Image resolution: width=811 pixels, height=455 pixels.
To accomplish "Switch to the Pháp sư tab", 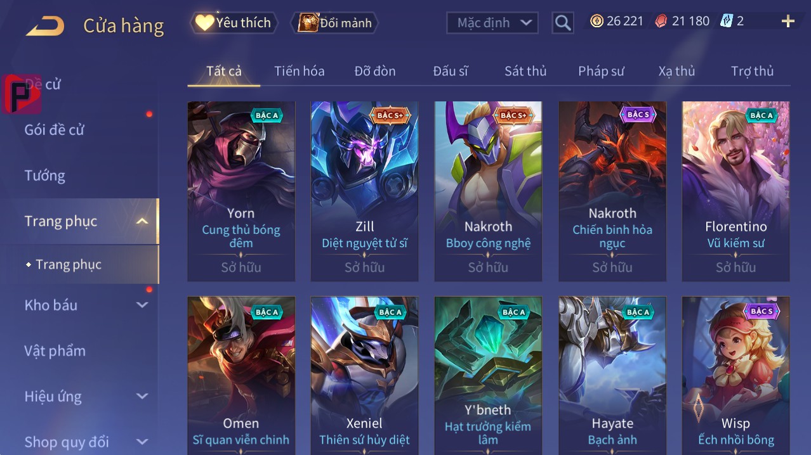I will pyautogui.click(x=601, y=71).
